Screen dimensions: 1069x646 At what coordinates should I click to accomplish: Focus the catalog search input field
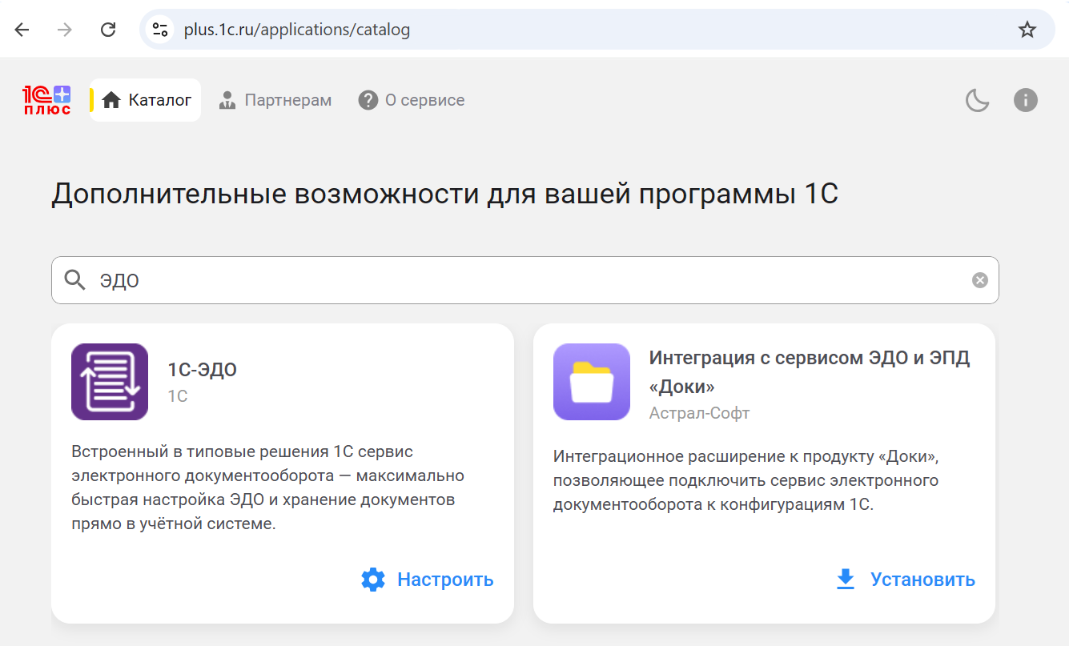pos(525,280)
